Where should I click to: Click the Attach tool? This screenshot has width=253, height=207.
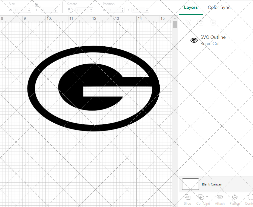coord(220,200)
